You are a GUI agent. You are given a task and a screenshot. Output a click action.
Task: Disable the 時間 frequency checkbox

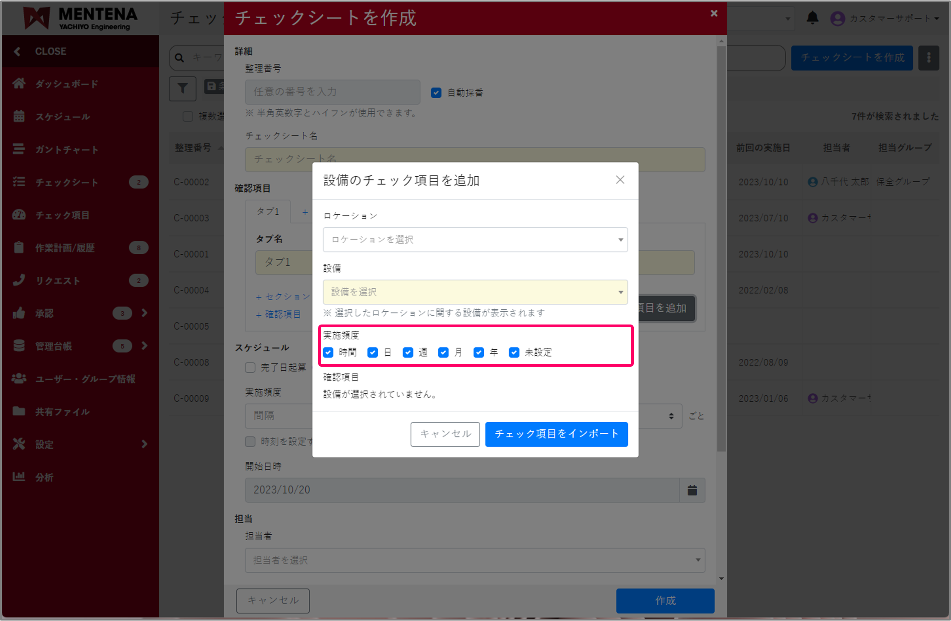point(328,352)
